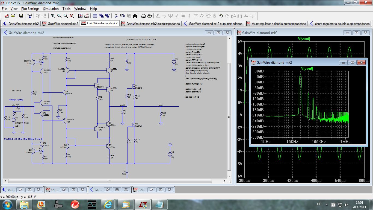Open the File menu
373x210 pixels.
click(x=4, y=9)
